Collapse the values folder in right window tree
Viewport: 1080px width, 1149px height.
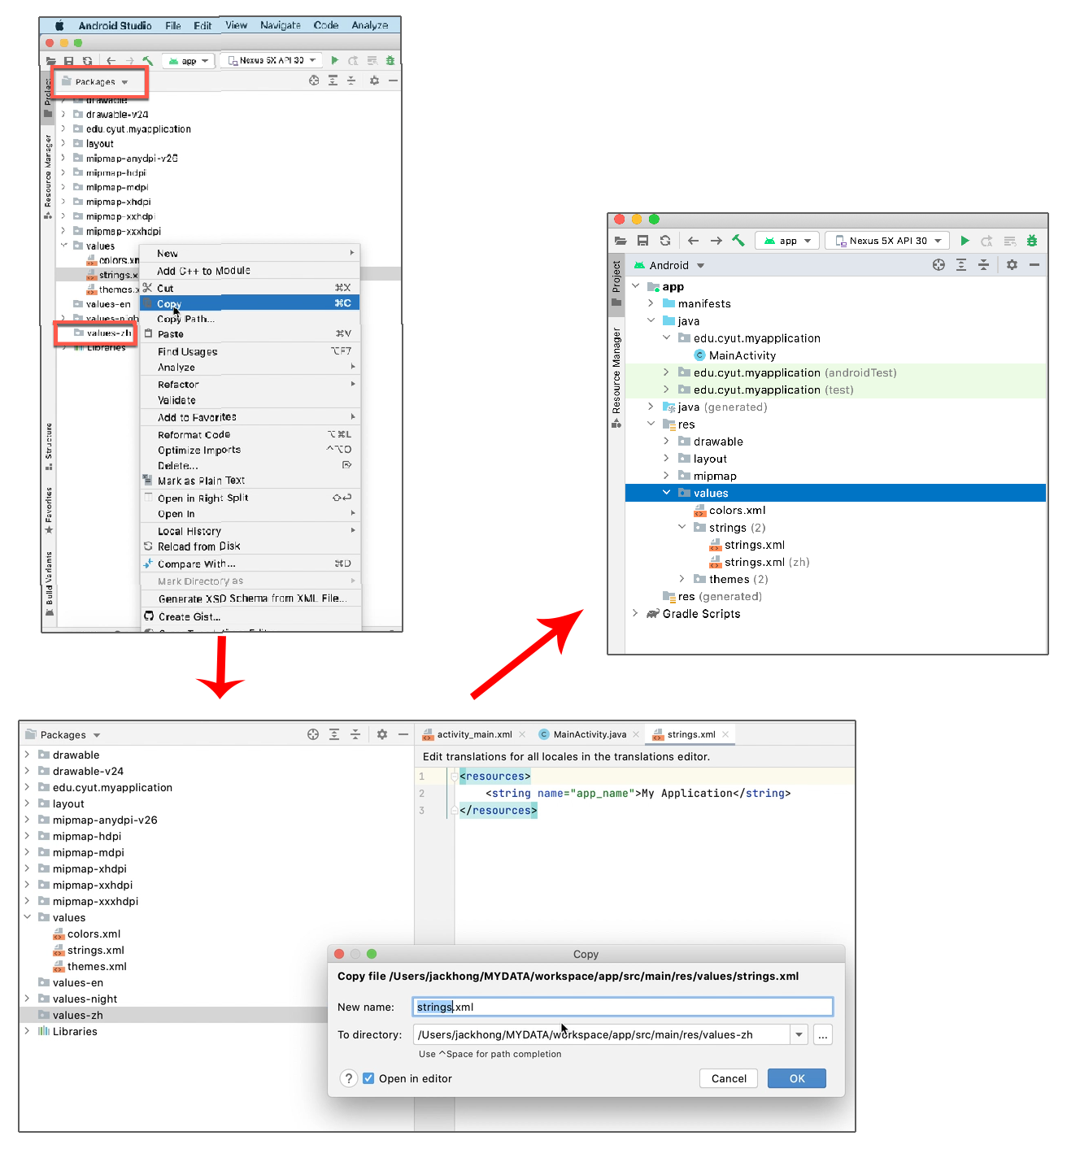pyautogui.click(x=666, y=493)
